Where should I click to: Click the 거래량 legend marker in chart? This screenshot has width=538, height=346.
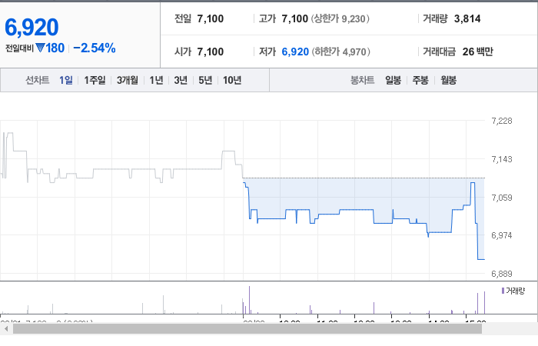point(503,291)
